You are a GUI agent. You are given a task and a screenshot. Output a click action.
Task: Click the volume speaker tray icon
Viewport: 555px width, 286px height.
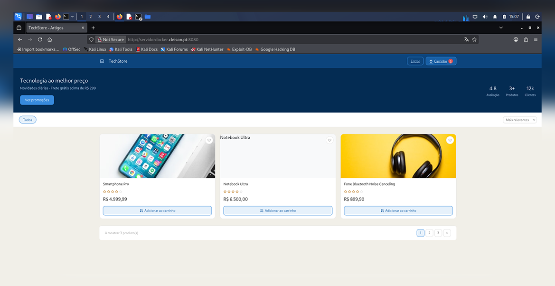point(485,17)
